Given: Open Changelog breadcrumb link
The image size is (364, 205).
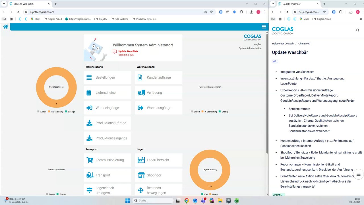Looking at the screenshot, I should (x=304, y=44).
